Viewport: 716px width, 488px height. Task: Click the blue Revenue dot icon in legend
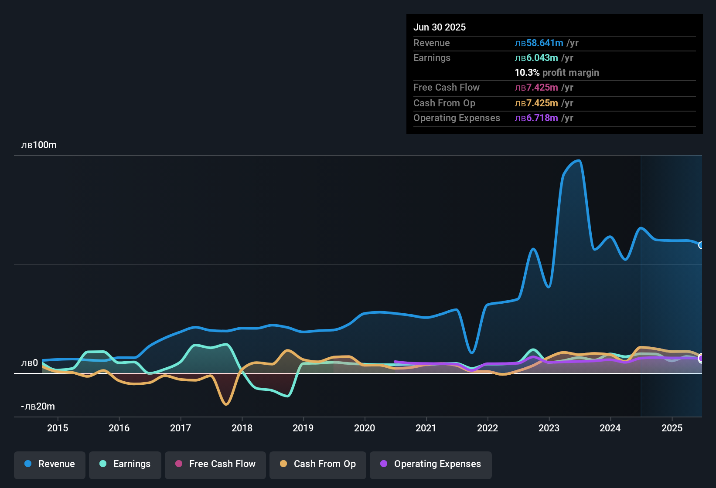27,464
